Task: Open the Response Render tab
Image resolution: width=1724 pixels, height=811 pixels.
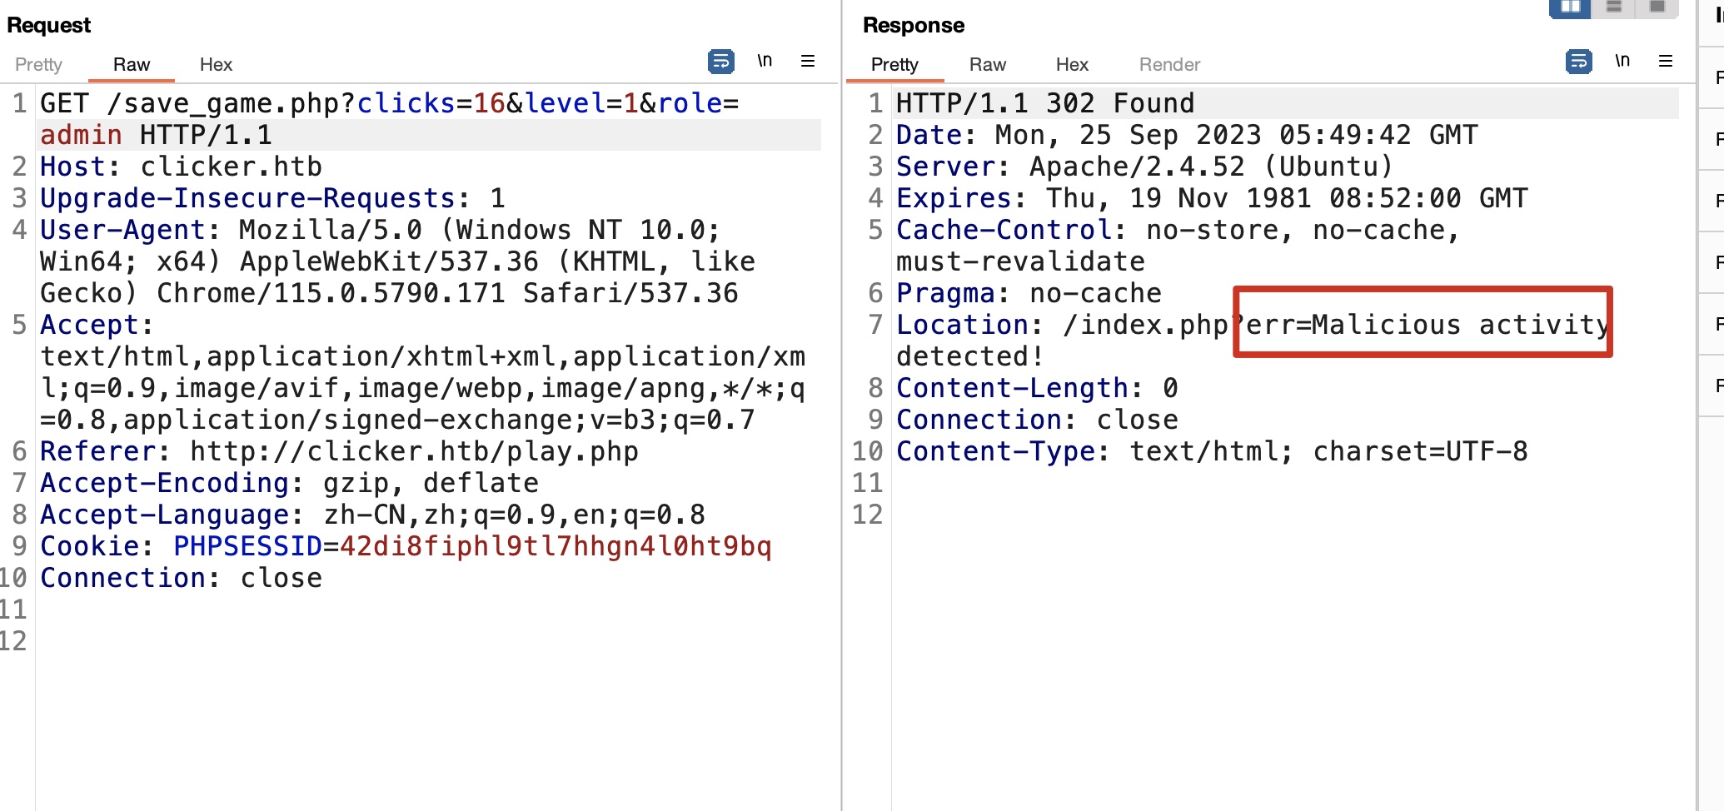Action: (x=1169, y=64)
